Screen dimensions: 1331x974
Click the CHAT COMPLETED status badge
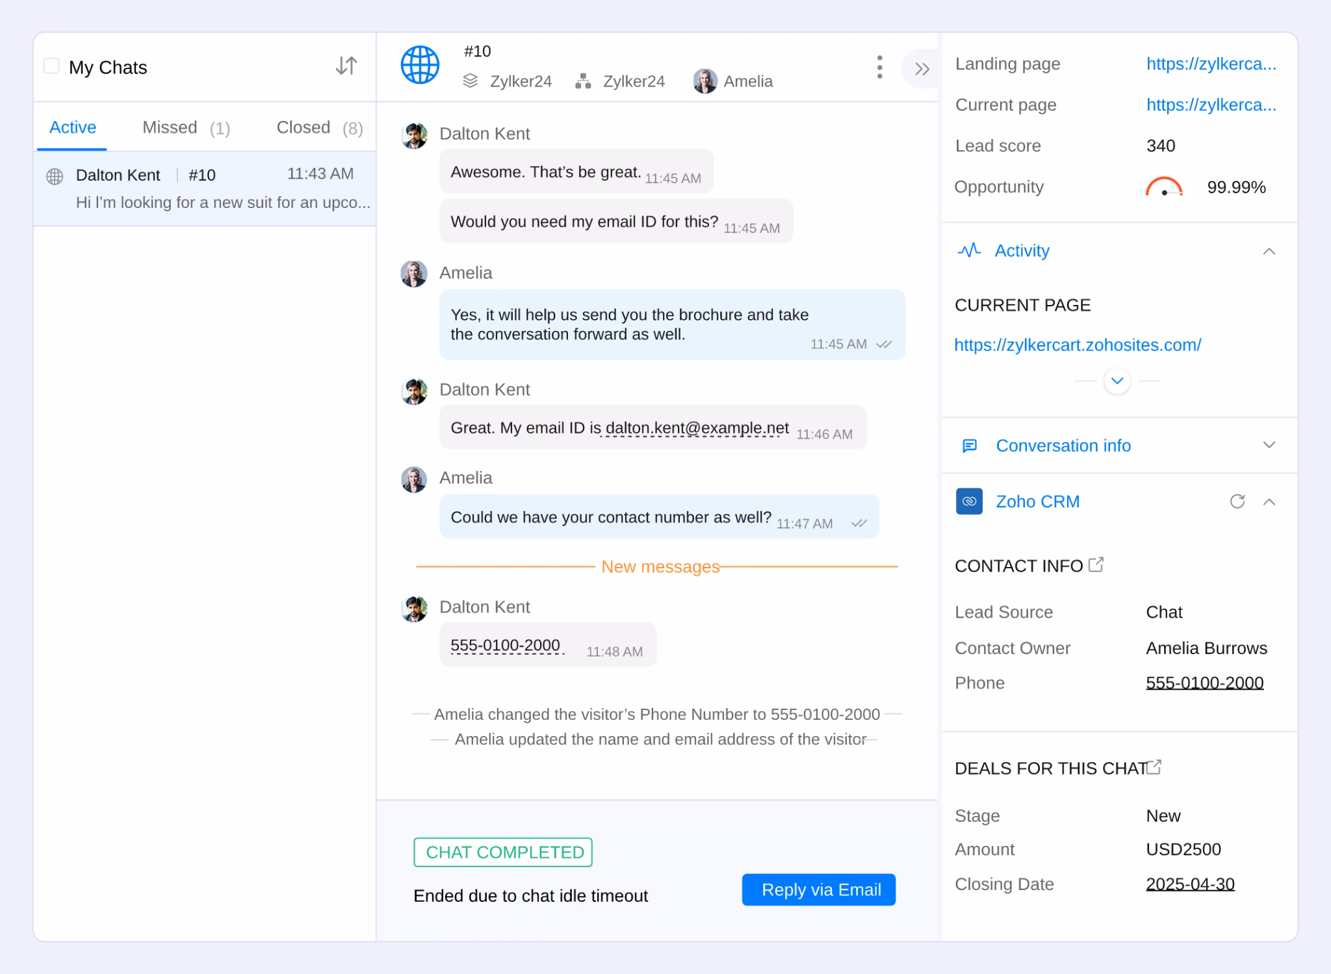[x=503, y=852]
